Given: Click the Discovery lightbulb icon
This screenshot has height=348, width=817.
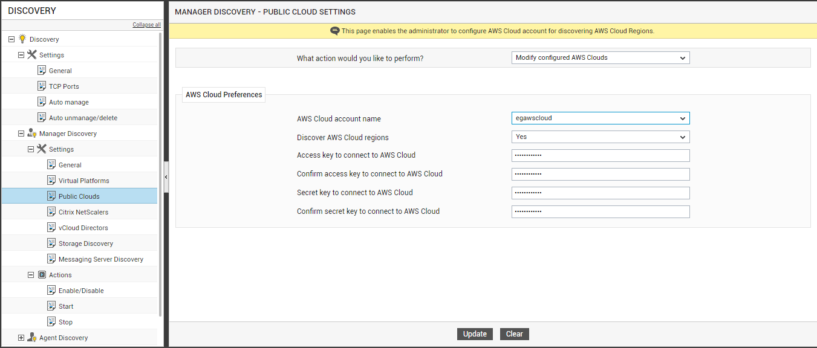Looking at the screenshot, I should coord(22,39).
